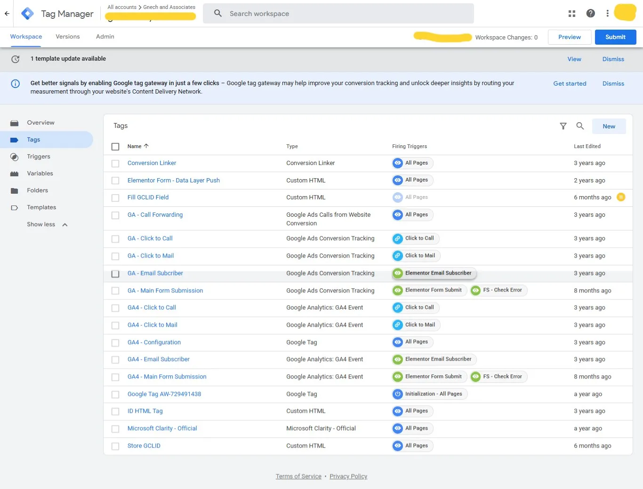
Task: Open the Elementor Form - Data Layer Push tag
Action: tap(173, 181)
